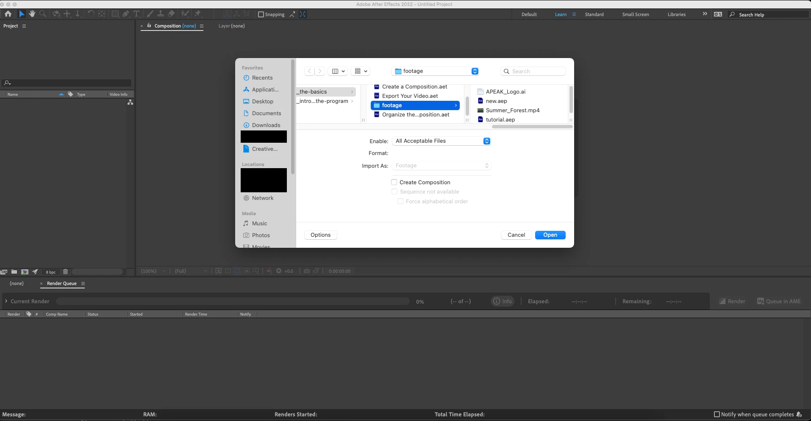Click the Queue in AME button

(x=779, y=302)
